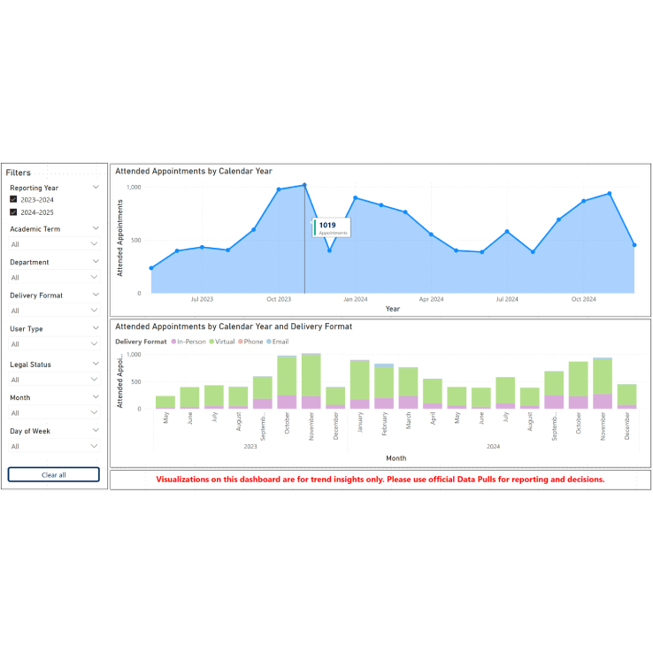The width and height of the screenshot is (653, 653).
Task: Collapse the Reporting Year filter chevron
Action: click(96, 188)
